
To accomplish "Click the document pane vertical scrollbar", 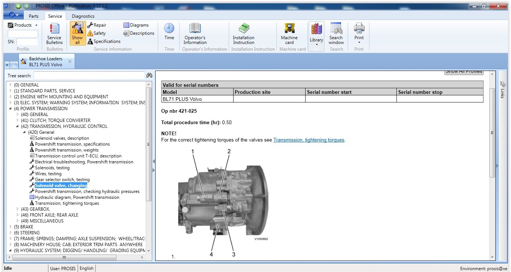I will 492,133.
